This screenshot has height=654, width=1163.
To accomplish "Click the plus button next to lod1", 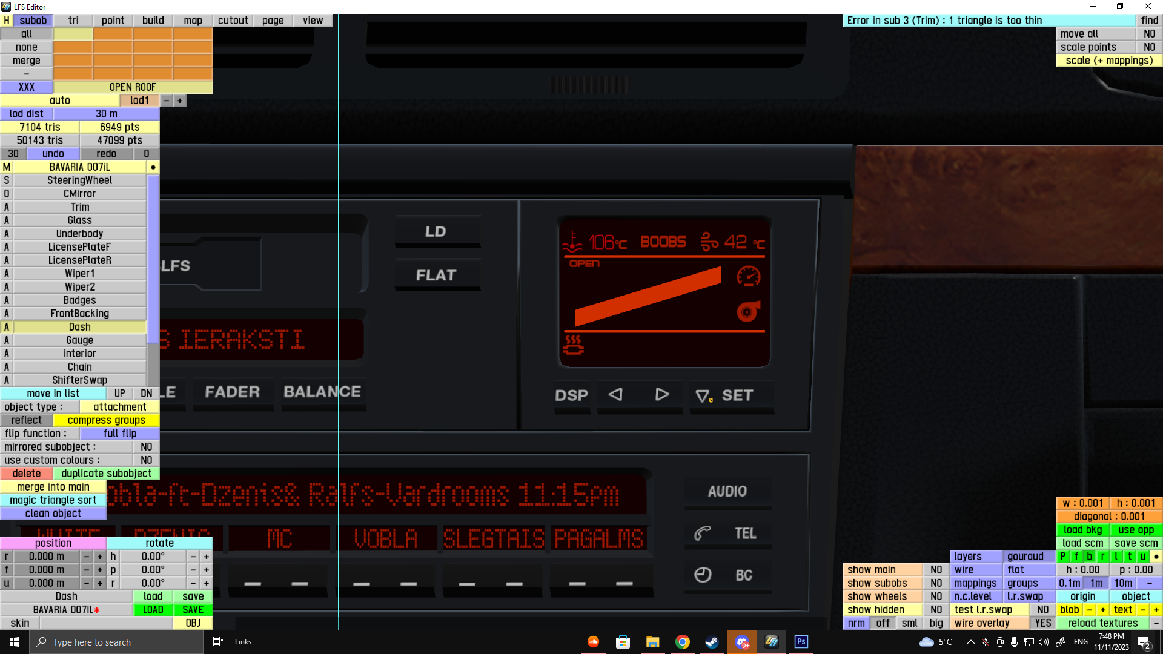I will (x=180, y=101).
